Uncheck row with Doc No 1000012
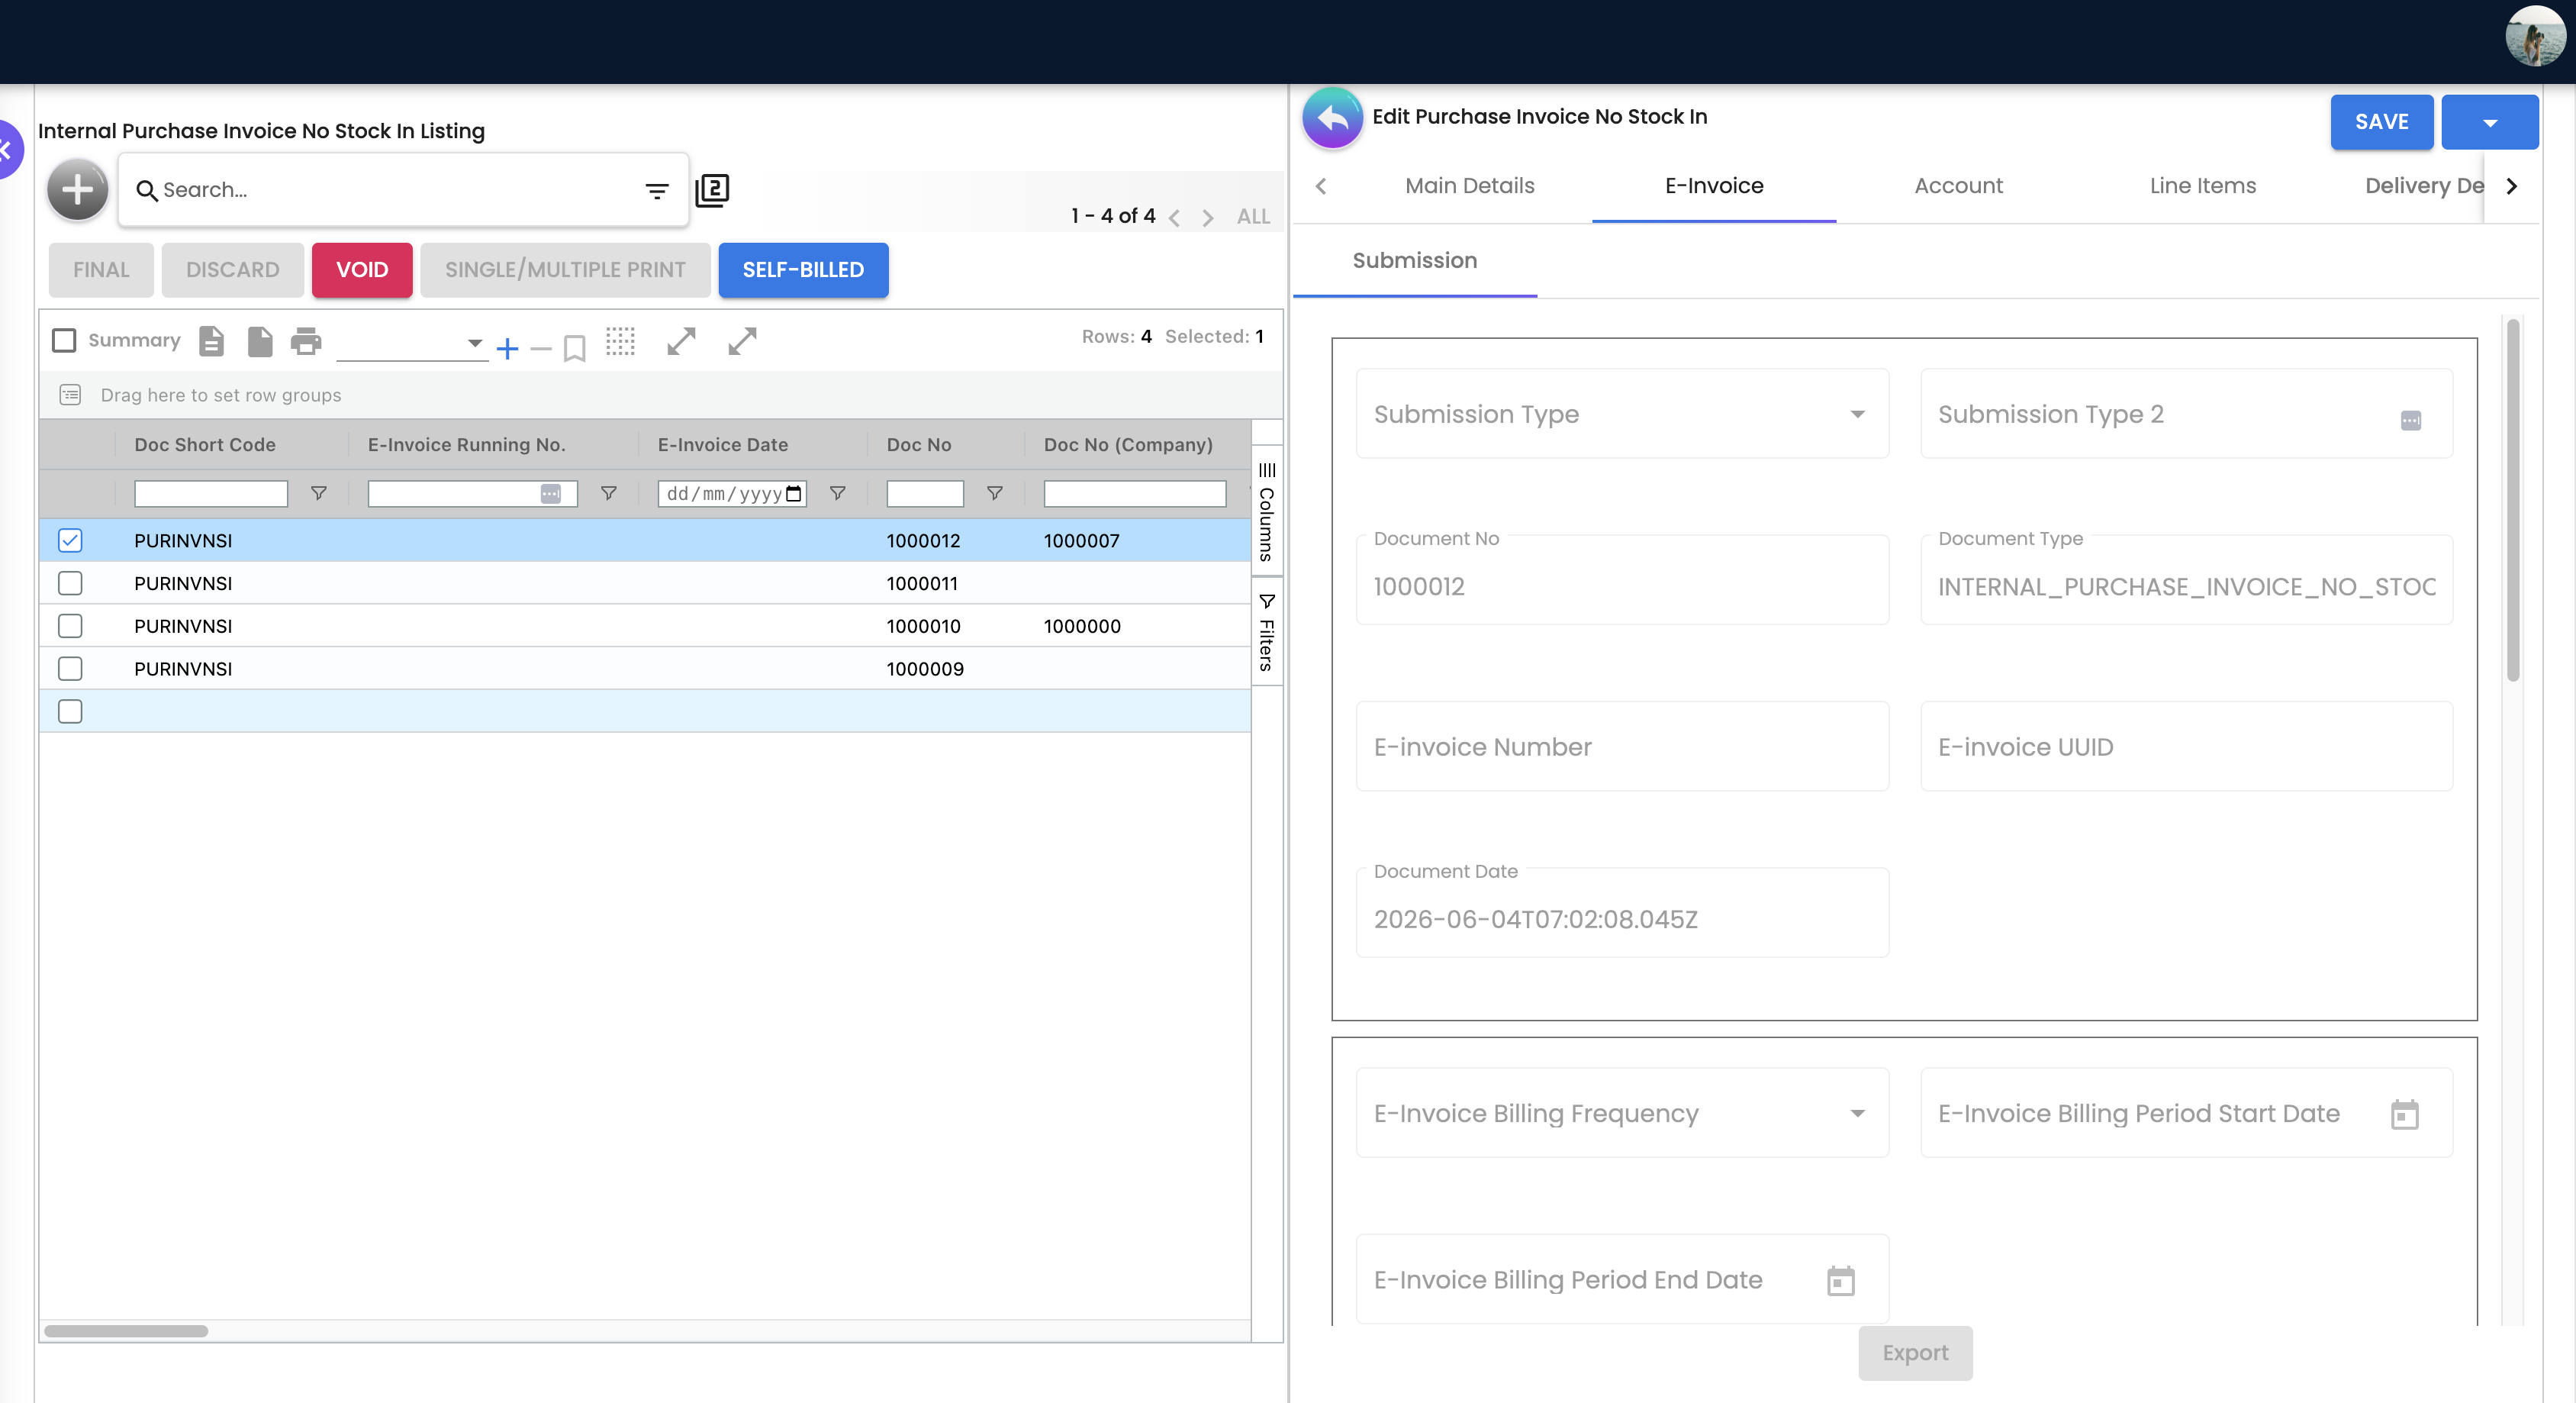This screenshot has height=1403, width=2576. 70,540
